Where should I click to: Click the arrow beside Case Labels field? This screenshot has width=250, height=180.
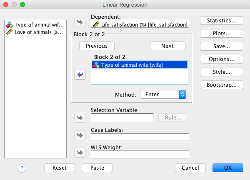pos(79,135)
